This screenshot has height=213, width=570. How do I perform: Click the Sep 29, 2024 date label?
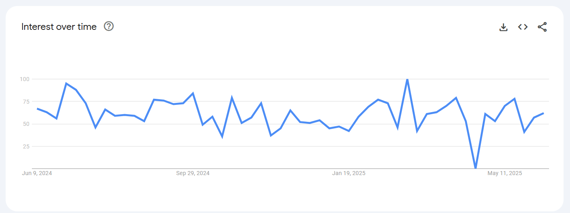pyautogui.click(x=193, y=173)
